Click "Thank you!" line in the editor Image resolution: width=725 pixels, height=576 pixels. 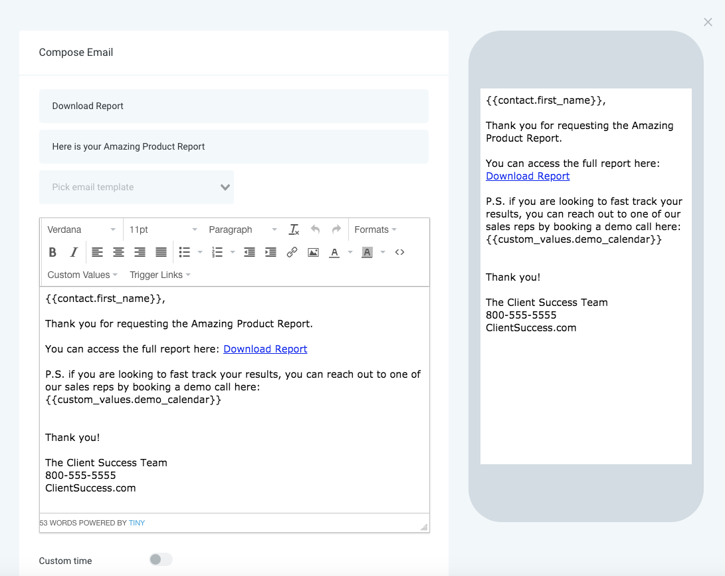(72, 438)
